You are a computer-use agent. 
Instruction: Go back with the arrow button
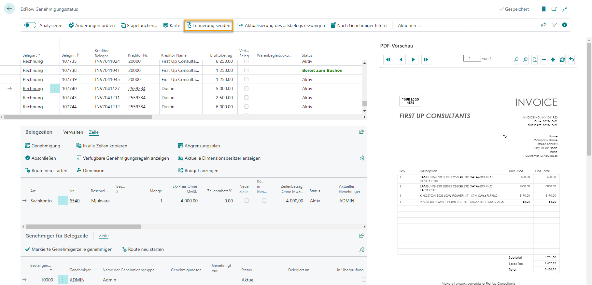pos(9,9)
